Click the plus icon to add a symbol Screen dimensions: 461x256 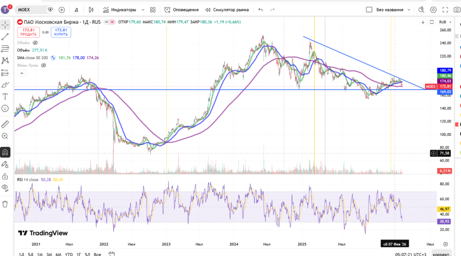(x=62, y=10)
